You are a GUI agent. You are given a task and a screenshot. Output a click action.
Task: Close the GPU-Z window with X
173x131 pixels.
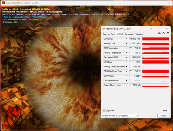167,29
